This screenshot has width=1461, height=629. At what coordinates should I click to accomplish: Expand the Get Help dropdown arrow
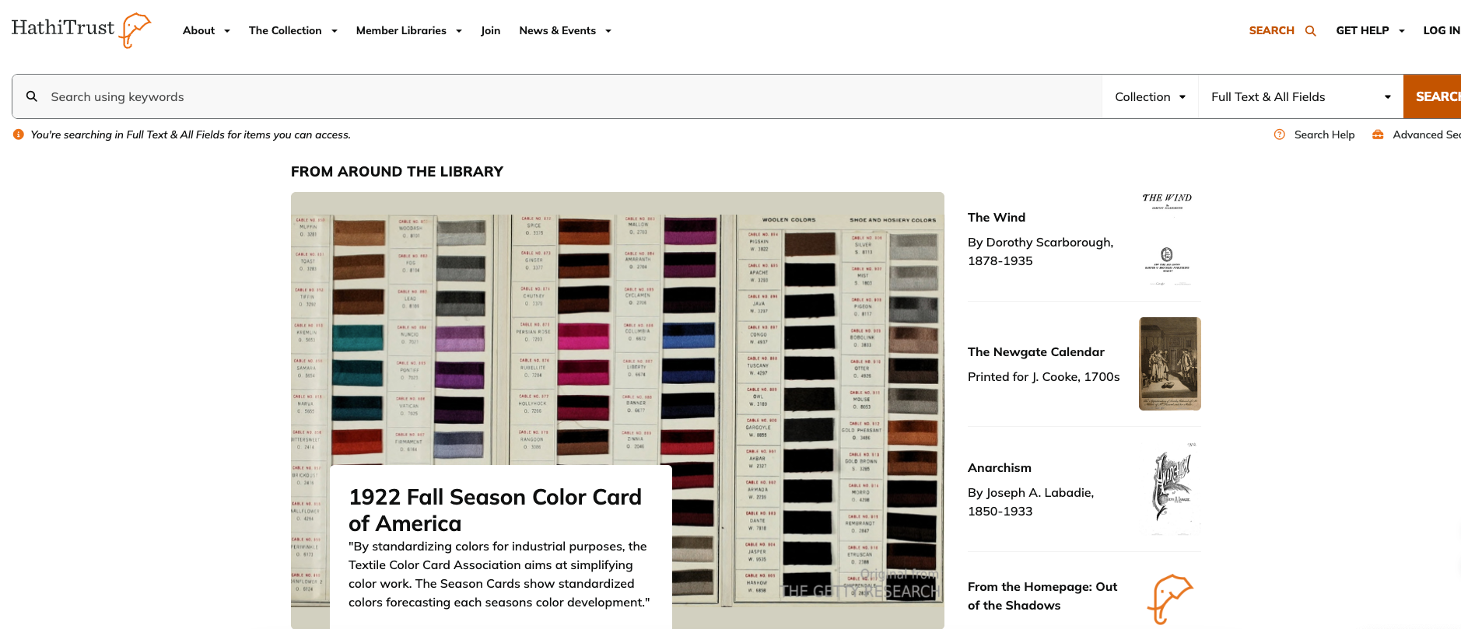[x=1402, y=31]
